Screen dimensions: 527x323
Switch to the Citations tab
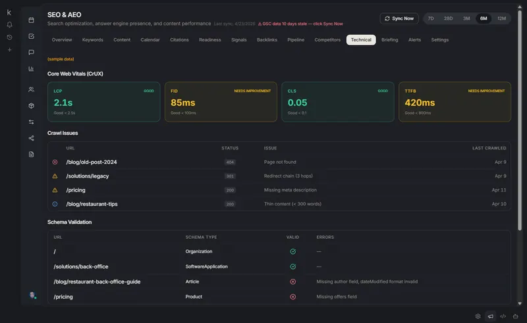[179, 39]
